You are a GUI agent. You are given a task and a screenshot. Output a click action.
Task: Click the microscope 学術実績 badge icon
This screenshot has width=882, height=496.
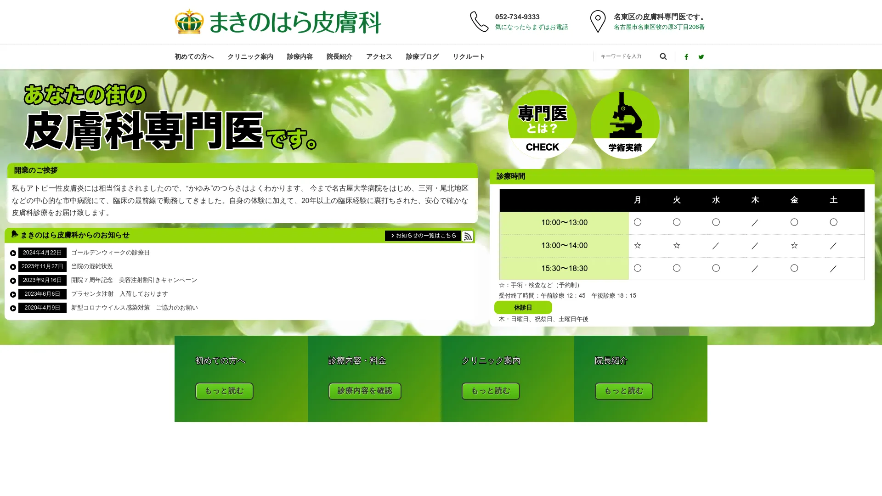pyautogui.click(x=624, y=123)
